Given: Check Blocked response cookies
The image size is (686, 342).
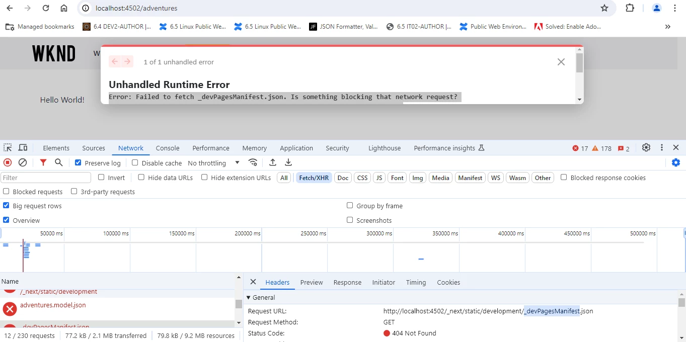Looking at the screenshot, I should point(564,177).
